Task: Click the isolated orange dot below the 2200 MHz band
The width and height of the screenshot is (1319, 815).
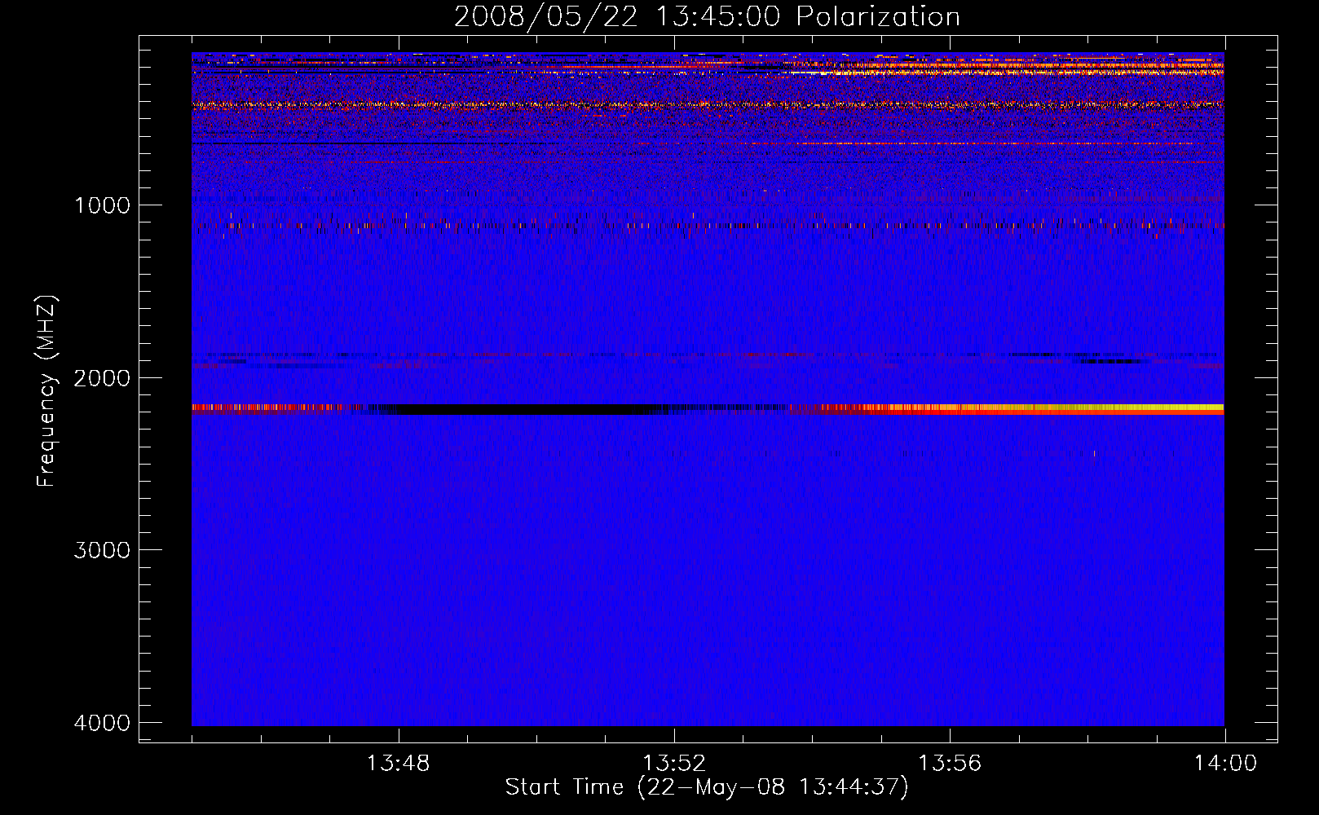Action: (1094, 454)
